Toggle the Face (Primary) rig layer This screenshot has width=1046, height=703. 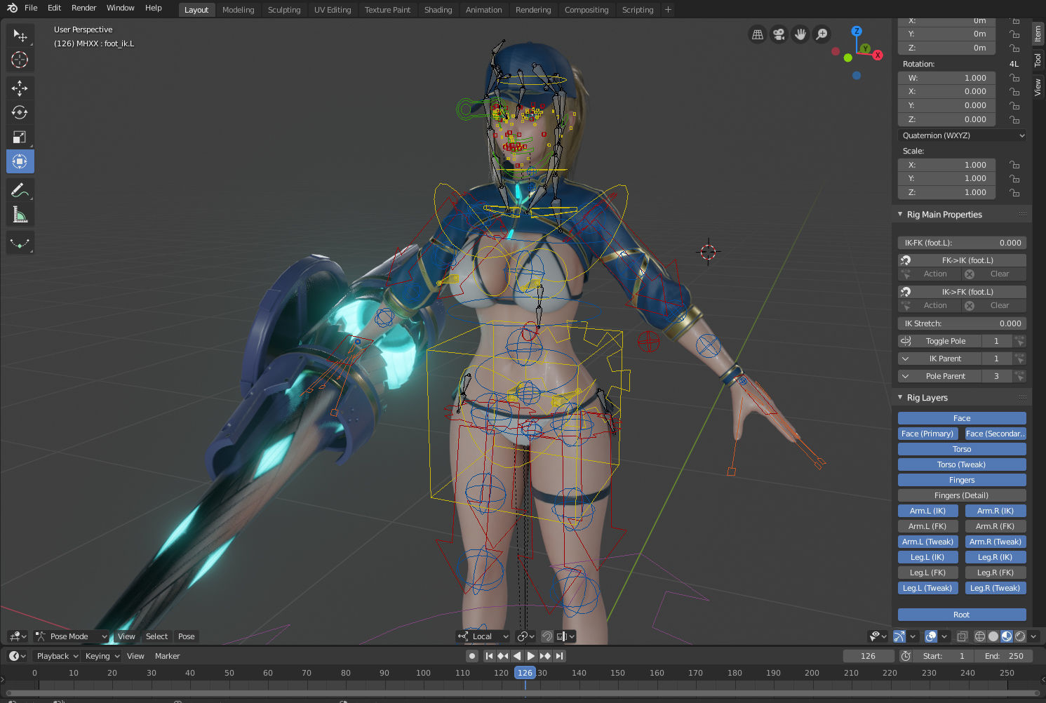tap(927, 434)
